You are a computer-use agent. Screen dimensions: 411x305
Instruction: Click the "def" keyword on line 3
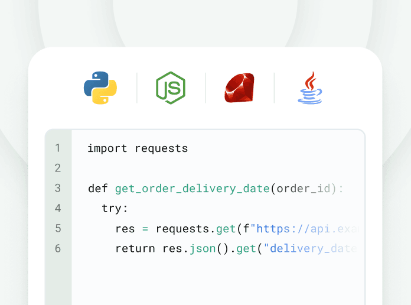pyautogui.click(x=97, y=189)
